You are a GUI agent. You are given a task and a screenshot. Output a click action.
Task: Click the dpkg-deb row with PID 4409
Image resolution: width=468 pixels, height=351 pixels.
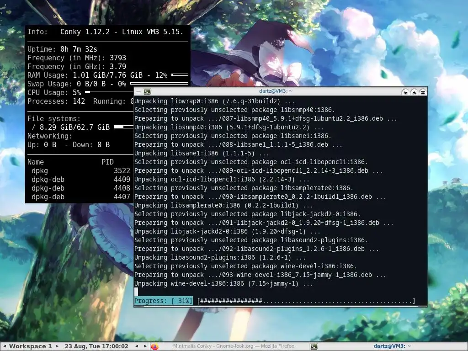pos(80,179)
